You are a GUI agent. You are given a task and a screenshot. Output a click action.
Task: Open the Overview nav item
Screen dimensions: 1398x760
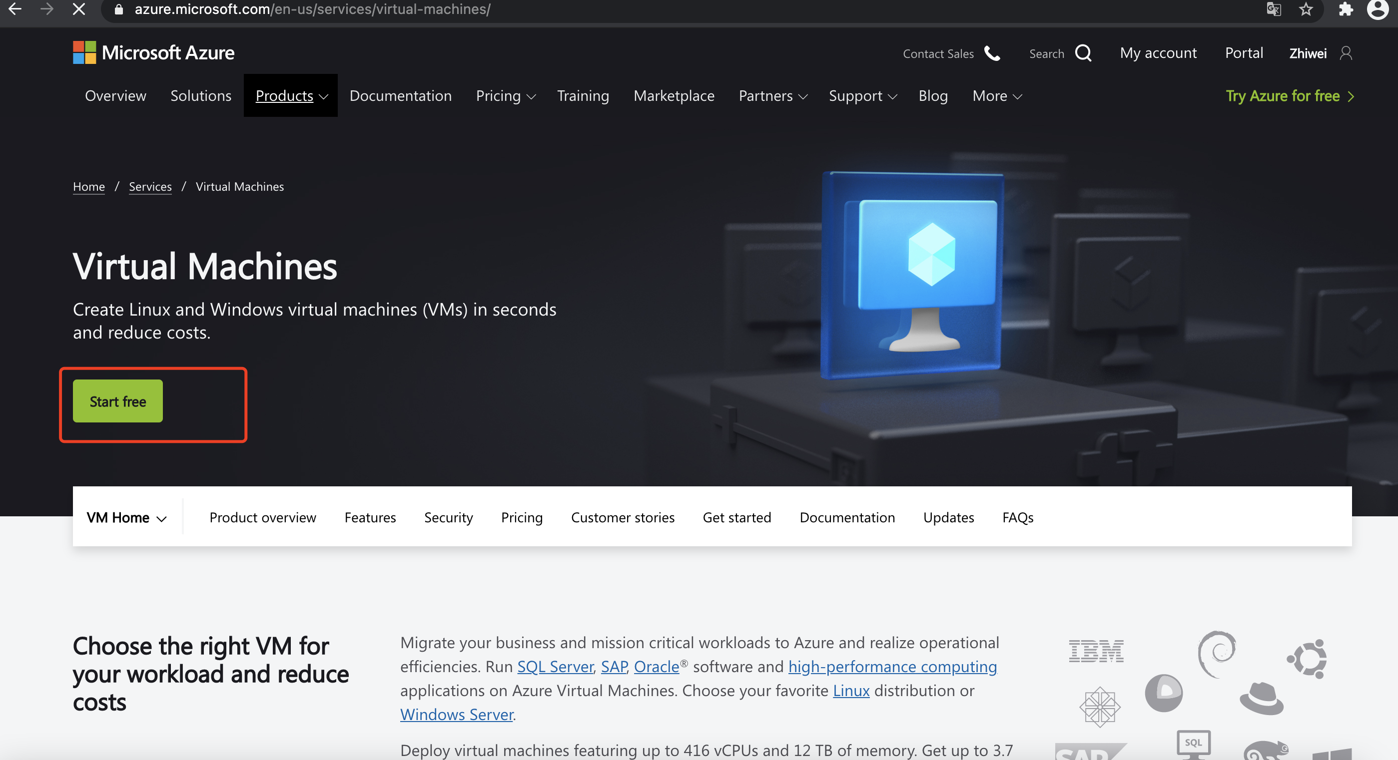[115, 95]
